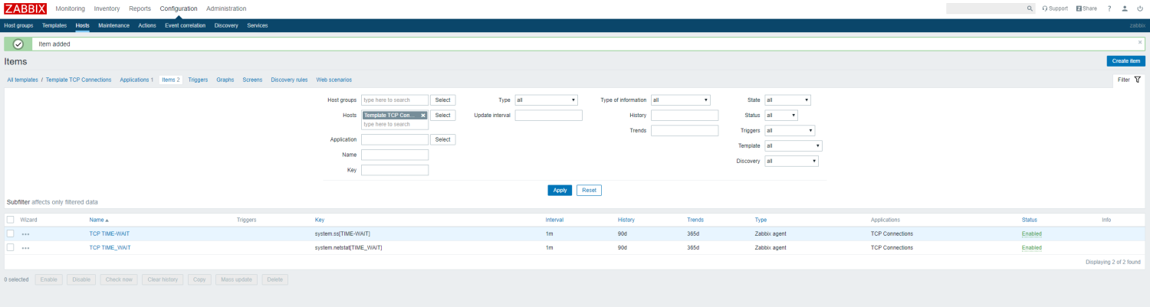This screenshot has height=307, width=1150.
Task: Open the Discovery filter dropdown
Action: pos(791,162)
